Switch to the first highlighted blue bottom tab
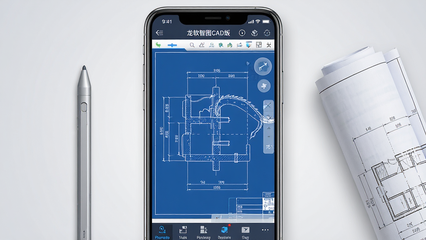426x240 pixels. tap(162, 232)
